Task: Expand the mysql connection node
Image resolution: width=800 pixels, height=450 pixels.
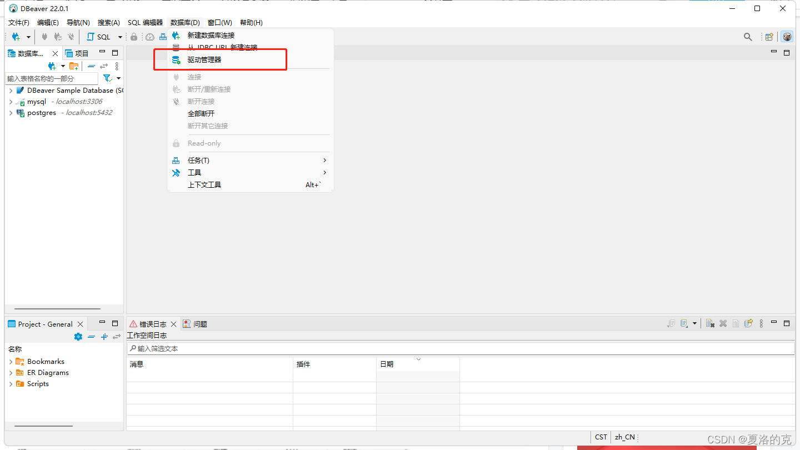Action: (x=11, y=102)
